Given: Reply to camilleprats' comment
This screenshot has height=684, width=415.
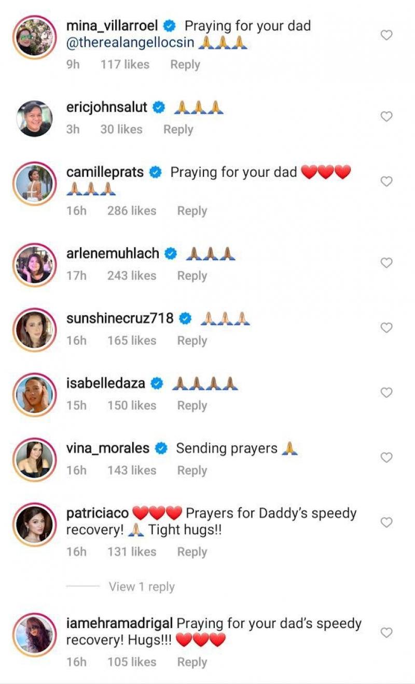Looking at the screenshot, I should click(x=192, y=211).
